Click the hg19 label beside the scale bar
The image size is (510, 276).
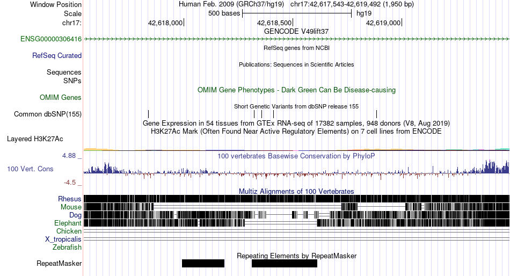[364, 13]
